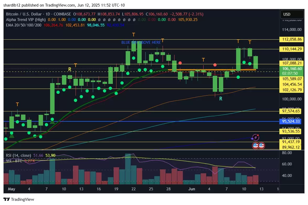Click the yellow R marker near May 11
The height and width of the screenshot is (205, 308).
pyautogui.click(x=70, y=69)
